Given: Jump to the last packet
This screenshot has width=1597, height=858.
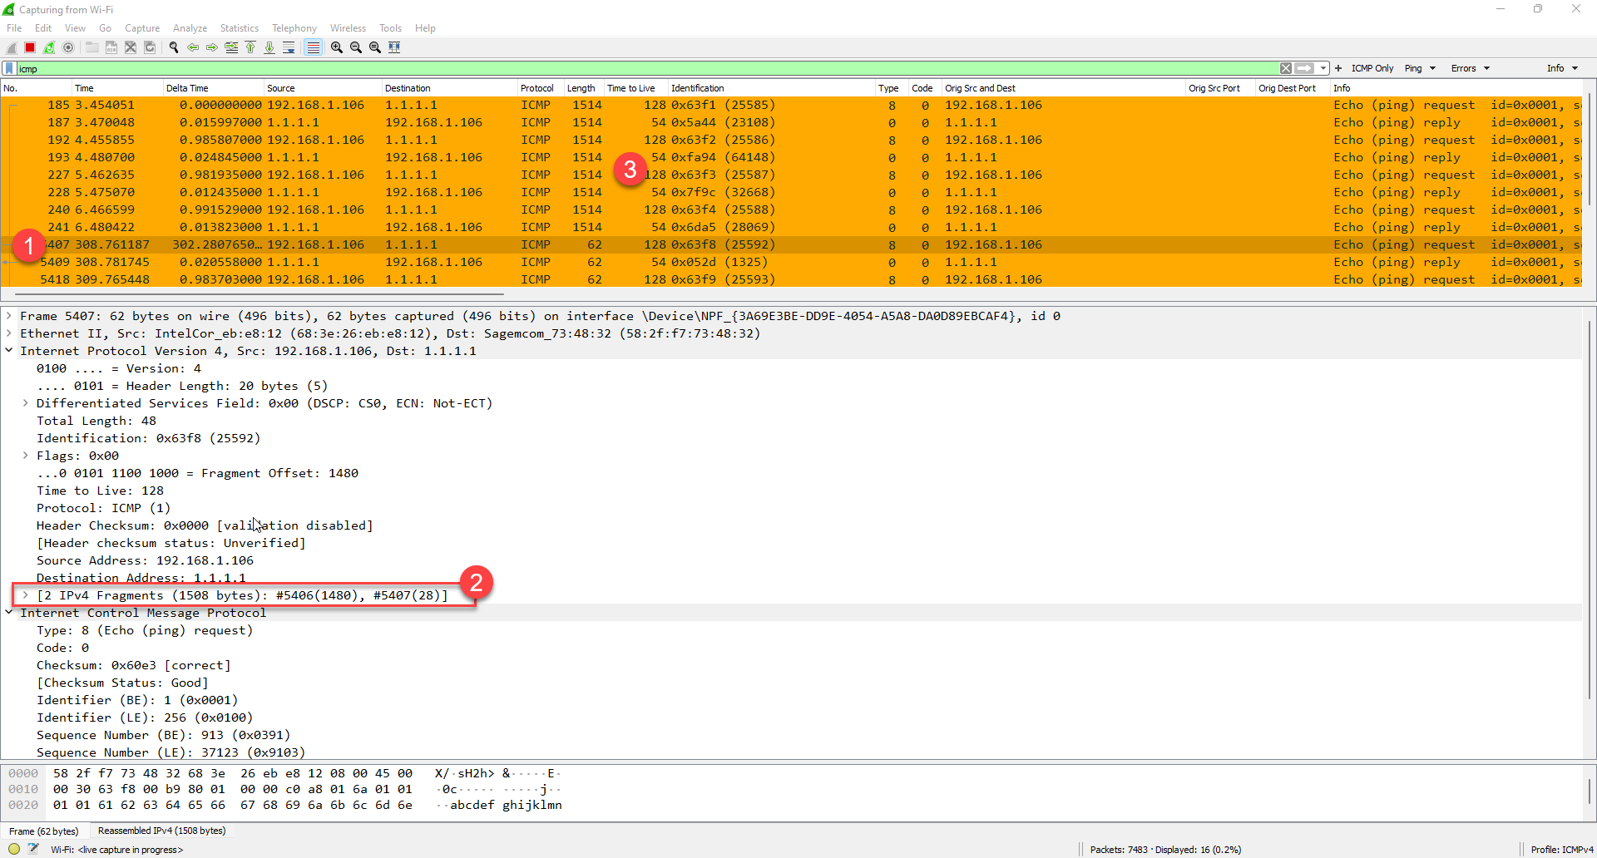Looking at the screenshot, I should (269, 47).
